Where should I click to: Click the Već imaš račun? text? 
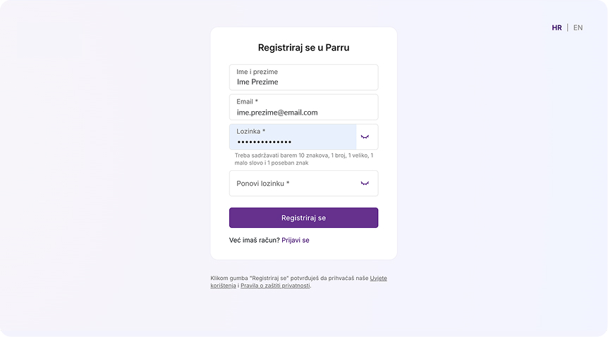pyautogui.click(x=254, y=240)
